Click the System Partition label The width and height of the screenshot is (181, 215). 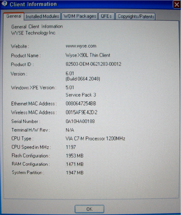[x=28, y=172]
